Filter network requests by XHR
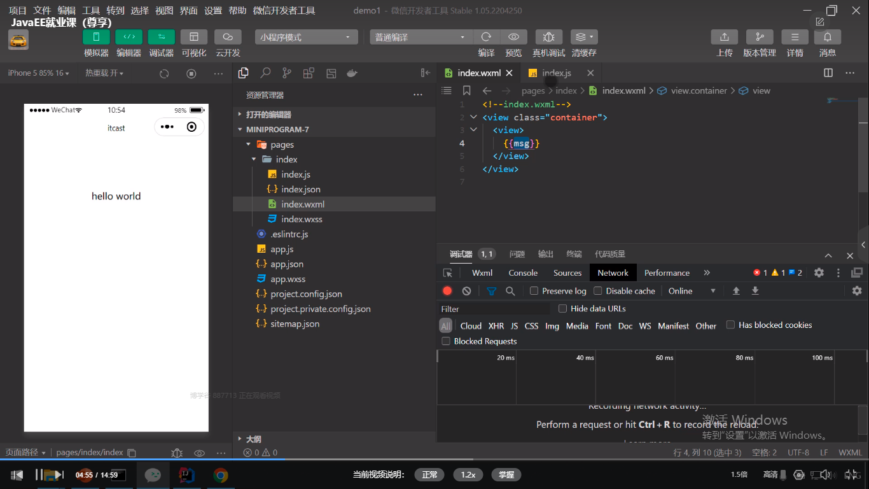Screen dimensions: 869x489 pos(496,326)
